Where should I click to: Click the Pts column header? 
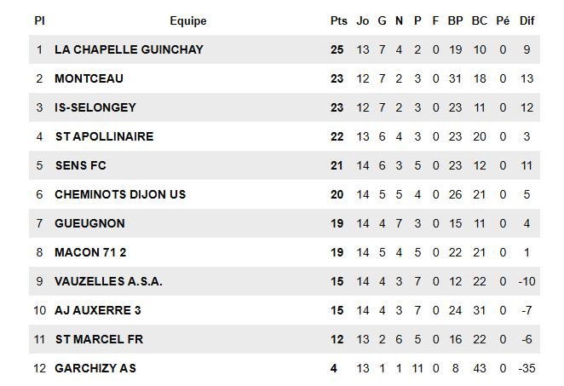tap(338, 20)
